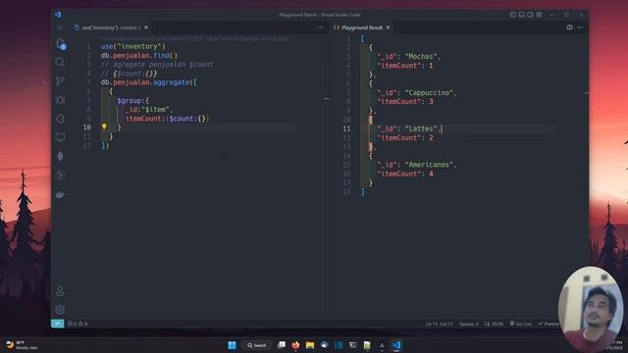Click "Lattes" value in result
Viewport: 628px width, 353px height.
[x=422, y=128]
